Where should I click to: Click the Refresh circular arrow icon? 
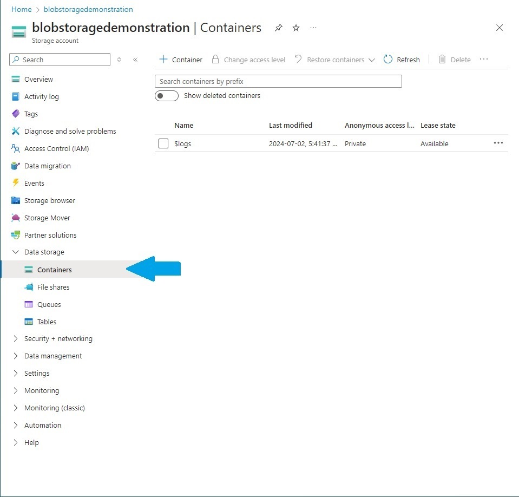click(x=387, y=59)
